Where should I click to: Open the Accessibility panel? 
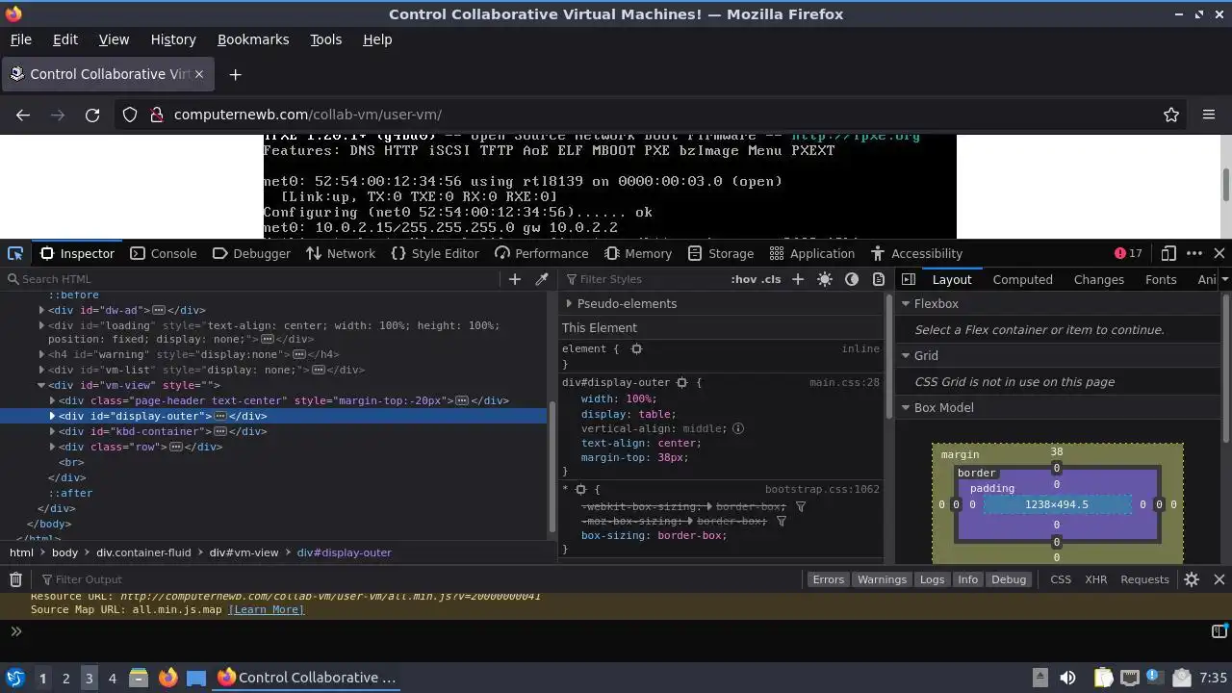(915, 253)
